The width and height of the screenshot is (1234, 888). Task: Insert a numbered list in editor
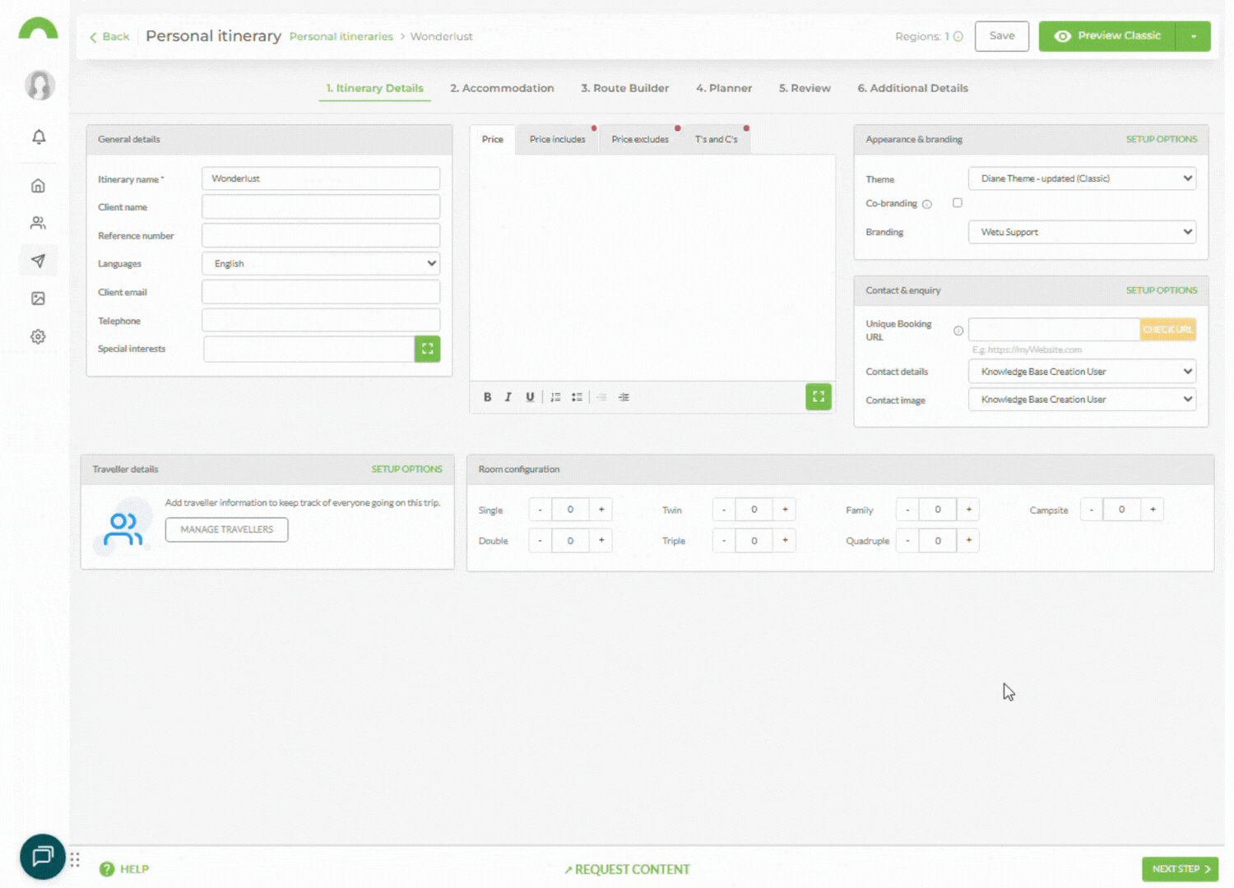(x=555, y=397)
